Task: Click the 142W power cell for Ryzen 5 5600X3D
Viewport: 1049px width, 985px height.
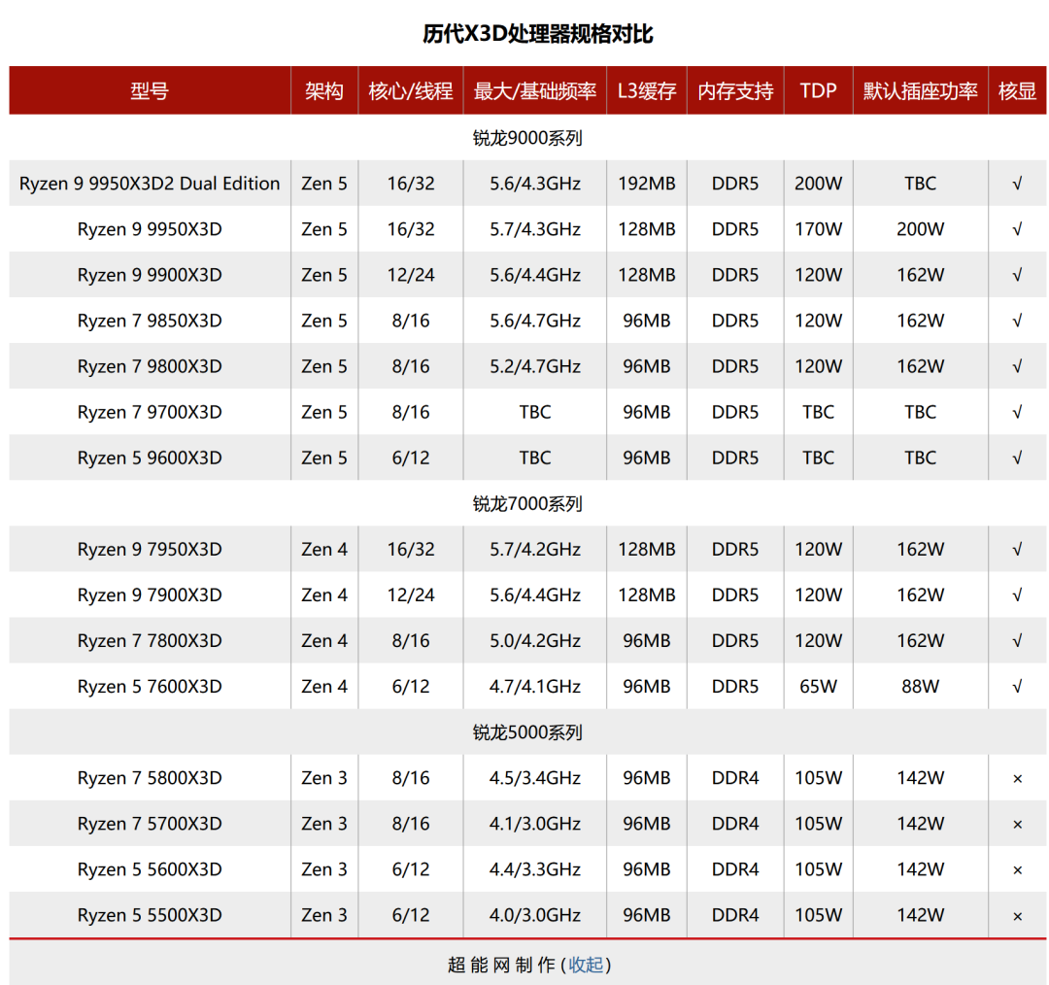Action: [921, 870]
